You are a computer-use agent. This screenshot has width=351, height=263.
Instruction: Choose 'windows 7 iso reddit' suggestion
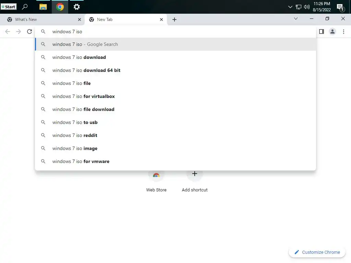175,135
